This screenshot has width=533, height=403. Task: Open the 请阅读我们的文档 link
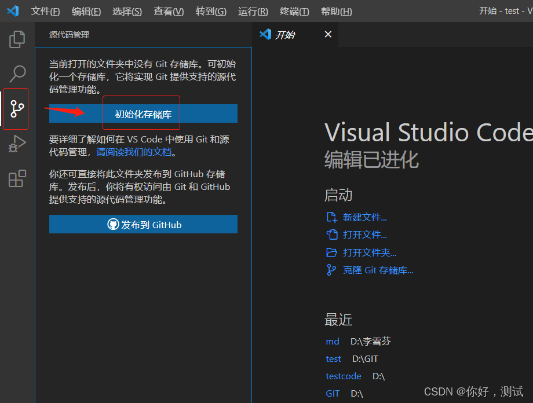click(134, 152)
